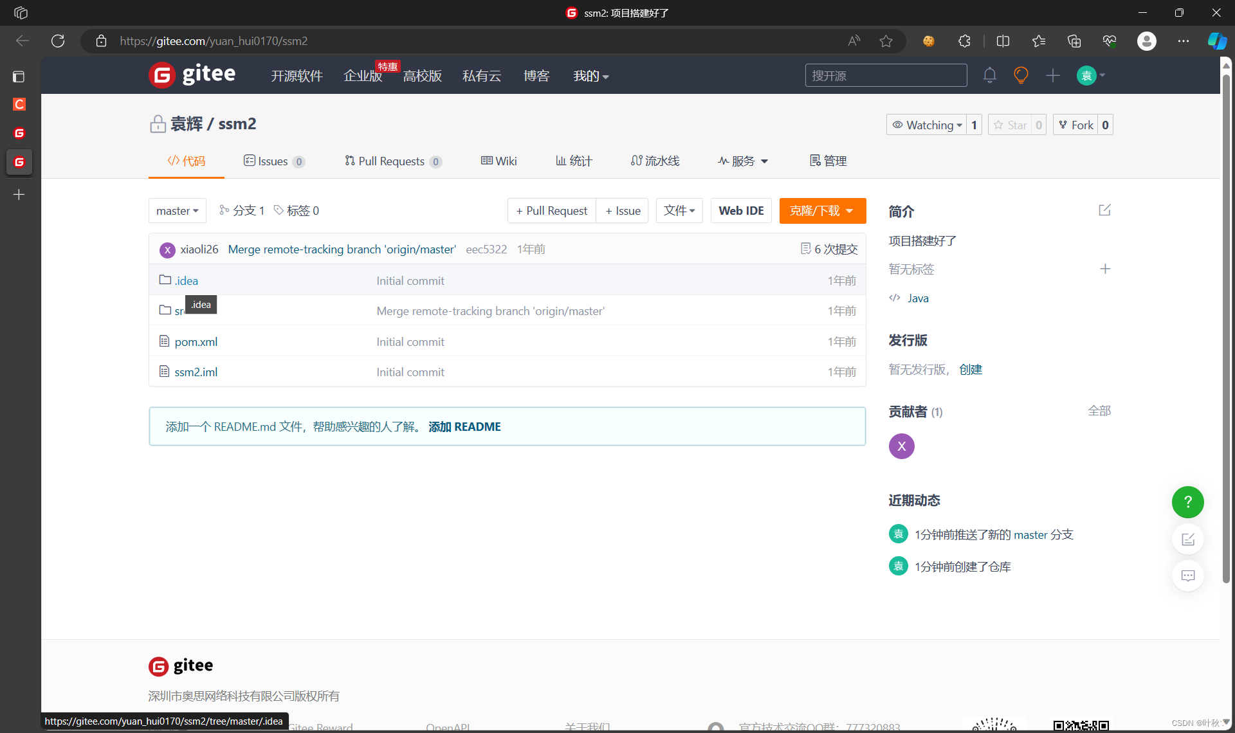Click the 搜开源 search field
The width and height of the screenshot is (1235, 733).
click(x=885, y=75)
